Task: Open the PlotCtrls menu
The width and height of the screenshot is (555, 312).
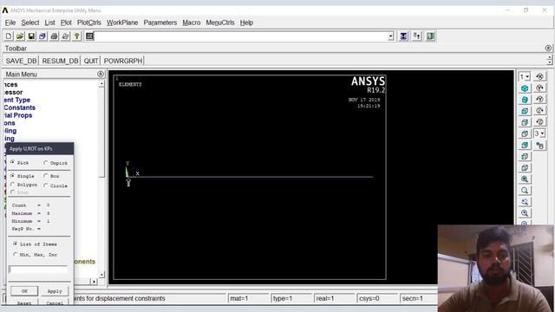Action: (x=88, y=23)
